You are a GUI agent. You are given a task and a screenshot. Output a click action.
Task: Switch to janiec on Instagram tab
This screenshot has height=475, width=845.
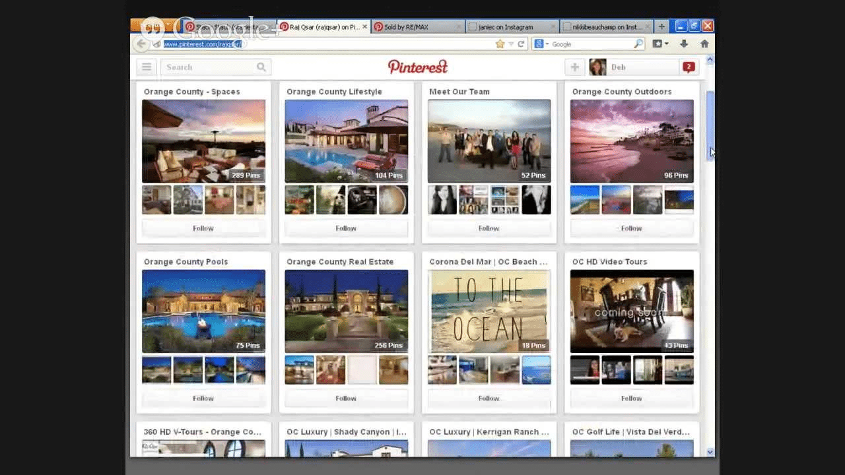click(513, 27)
